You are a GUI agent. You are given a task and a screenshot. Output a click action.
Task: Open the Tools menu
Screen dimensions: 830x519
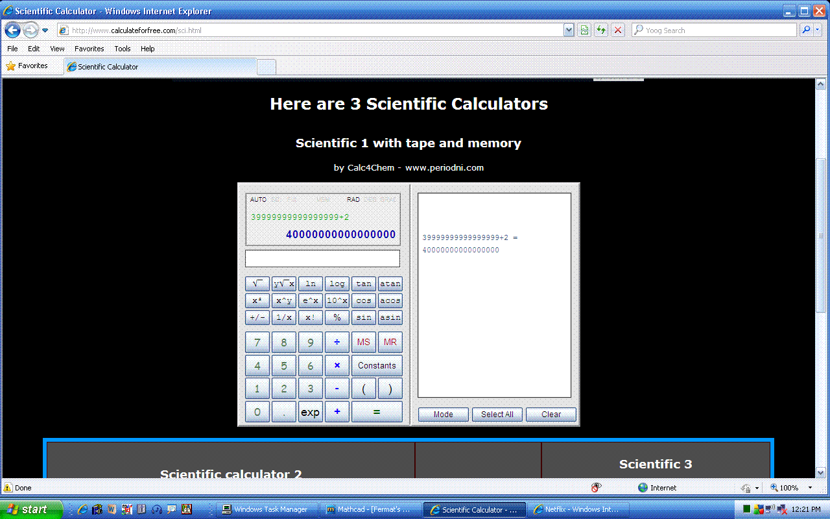click(123, 49)
